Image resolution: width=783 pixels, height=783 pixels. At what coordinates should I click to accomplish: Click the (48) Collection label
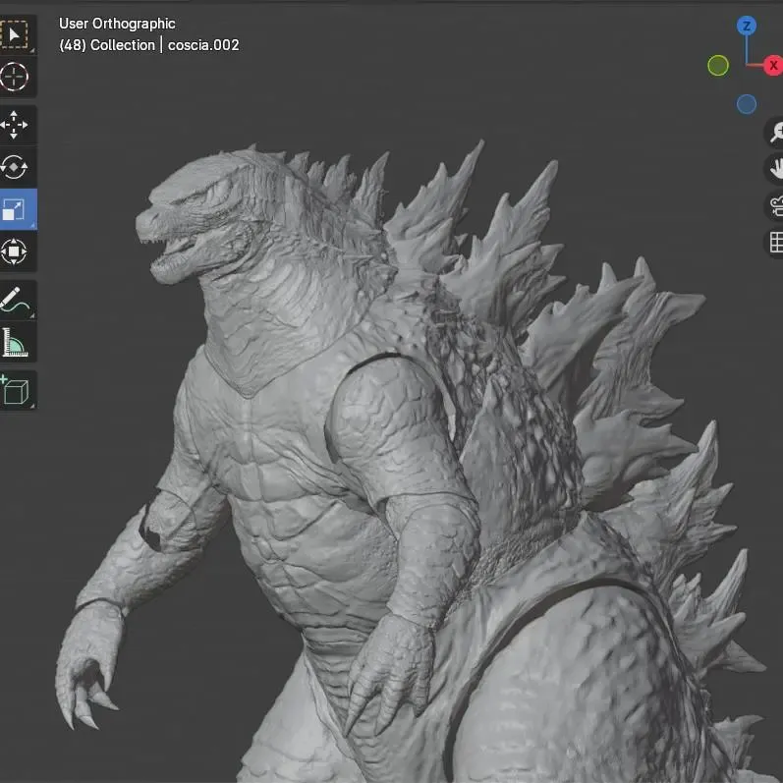tap(107, 45)
